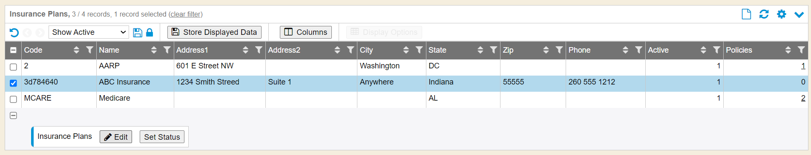Refresh the Insurance Plans list
The height and width of the screenshot is (155, 811).
(x=764, y=14)
